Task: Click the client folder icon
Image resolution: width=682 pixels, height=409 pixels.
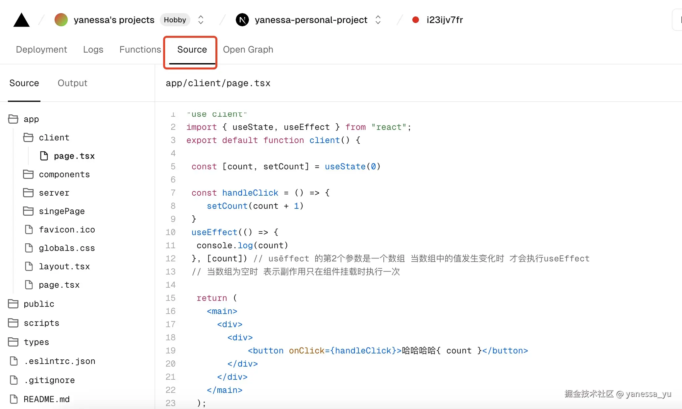Action: (x=28, y=137)
